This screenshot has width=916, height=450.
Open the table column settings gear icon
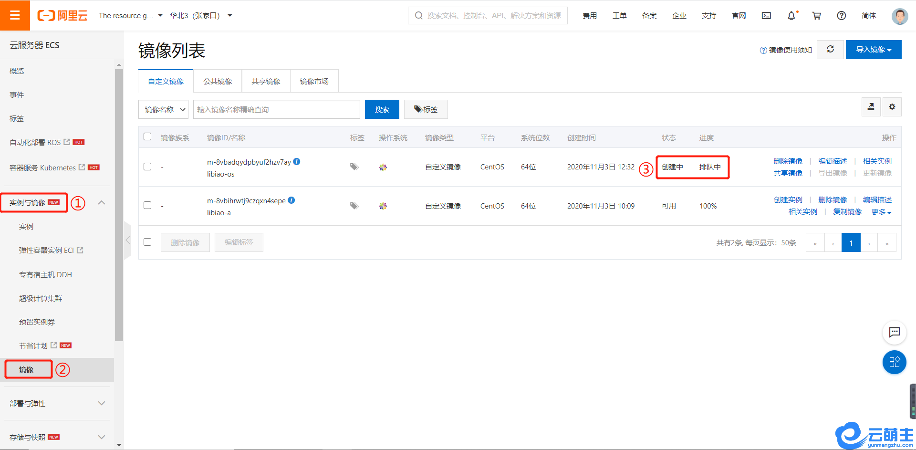(892, 107)
